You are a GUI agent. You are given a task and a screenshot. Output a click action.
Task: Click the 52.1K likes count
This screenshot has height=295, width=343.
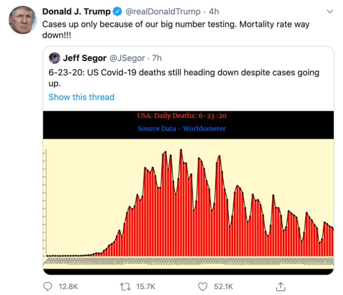click(223, 286)
